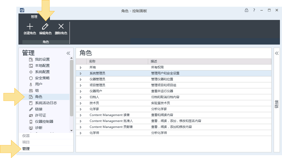Image resolution: width=282 pixels, height=158 pixels.
Task: Click sidebar scrollbar down arrow
Action: [x=71, y=130]
